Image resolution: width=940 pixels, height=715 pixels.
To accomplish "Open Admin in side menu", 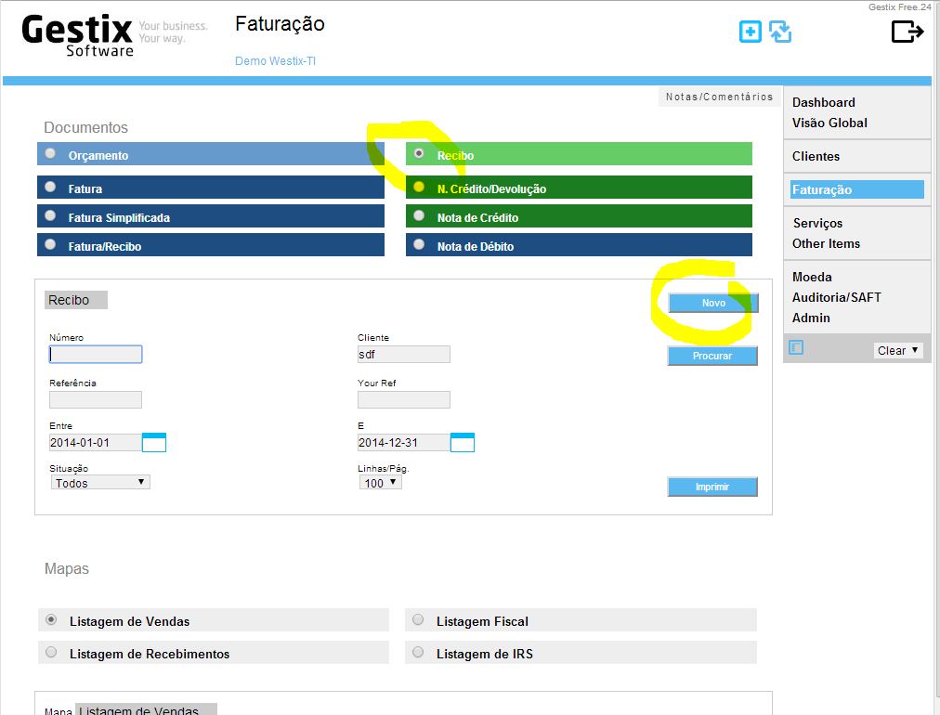I will [x=811, y=318].
